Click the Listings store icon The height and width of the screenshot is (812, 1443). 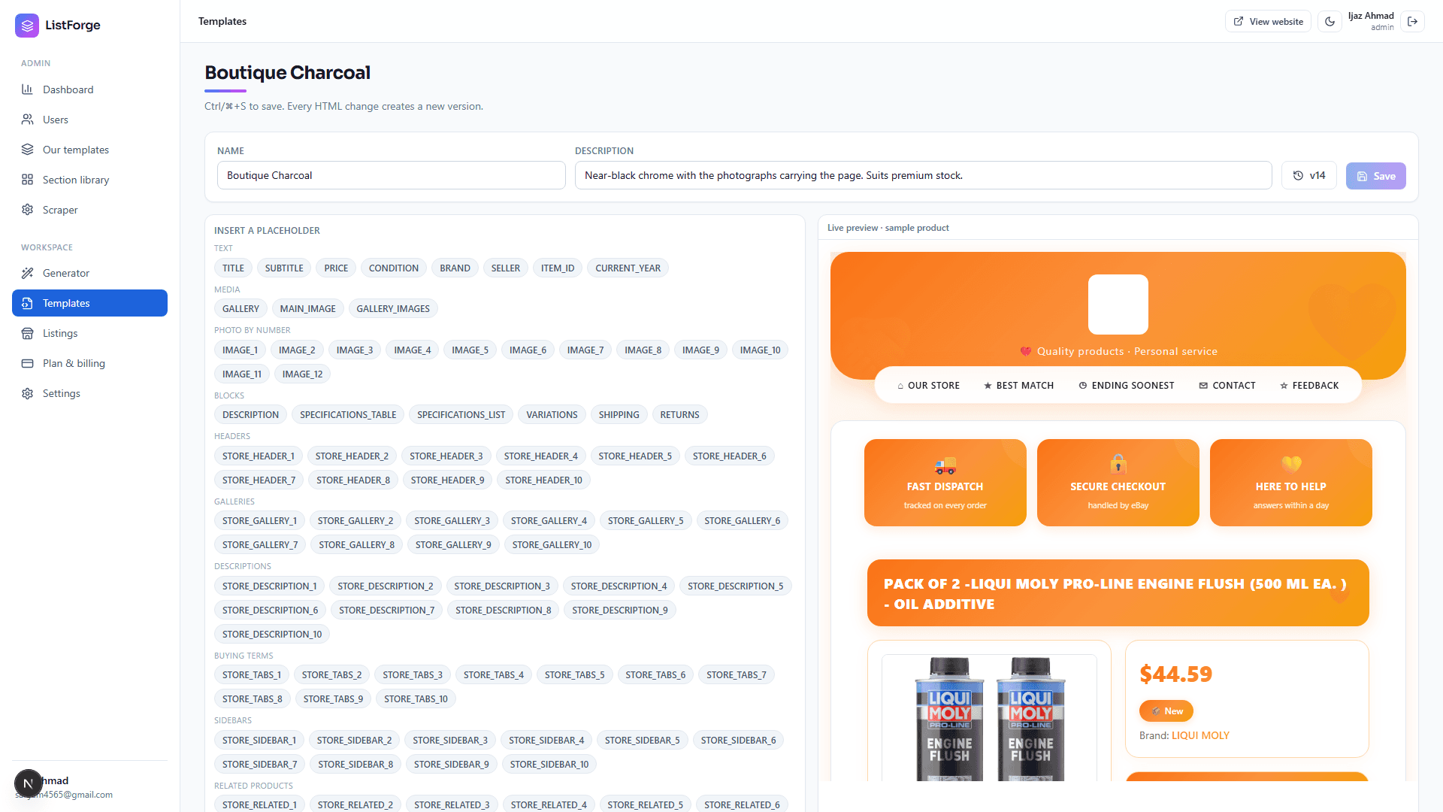[x=28, y=333]
